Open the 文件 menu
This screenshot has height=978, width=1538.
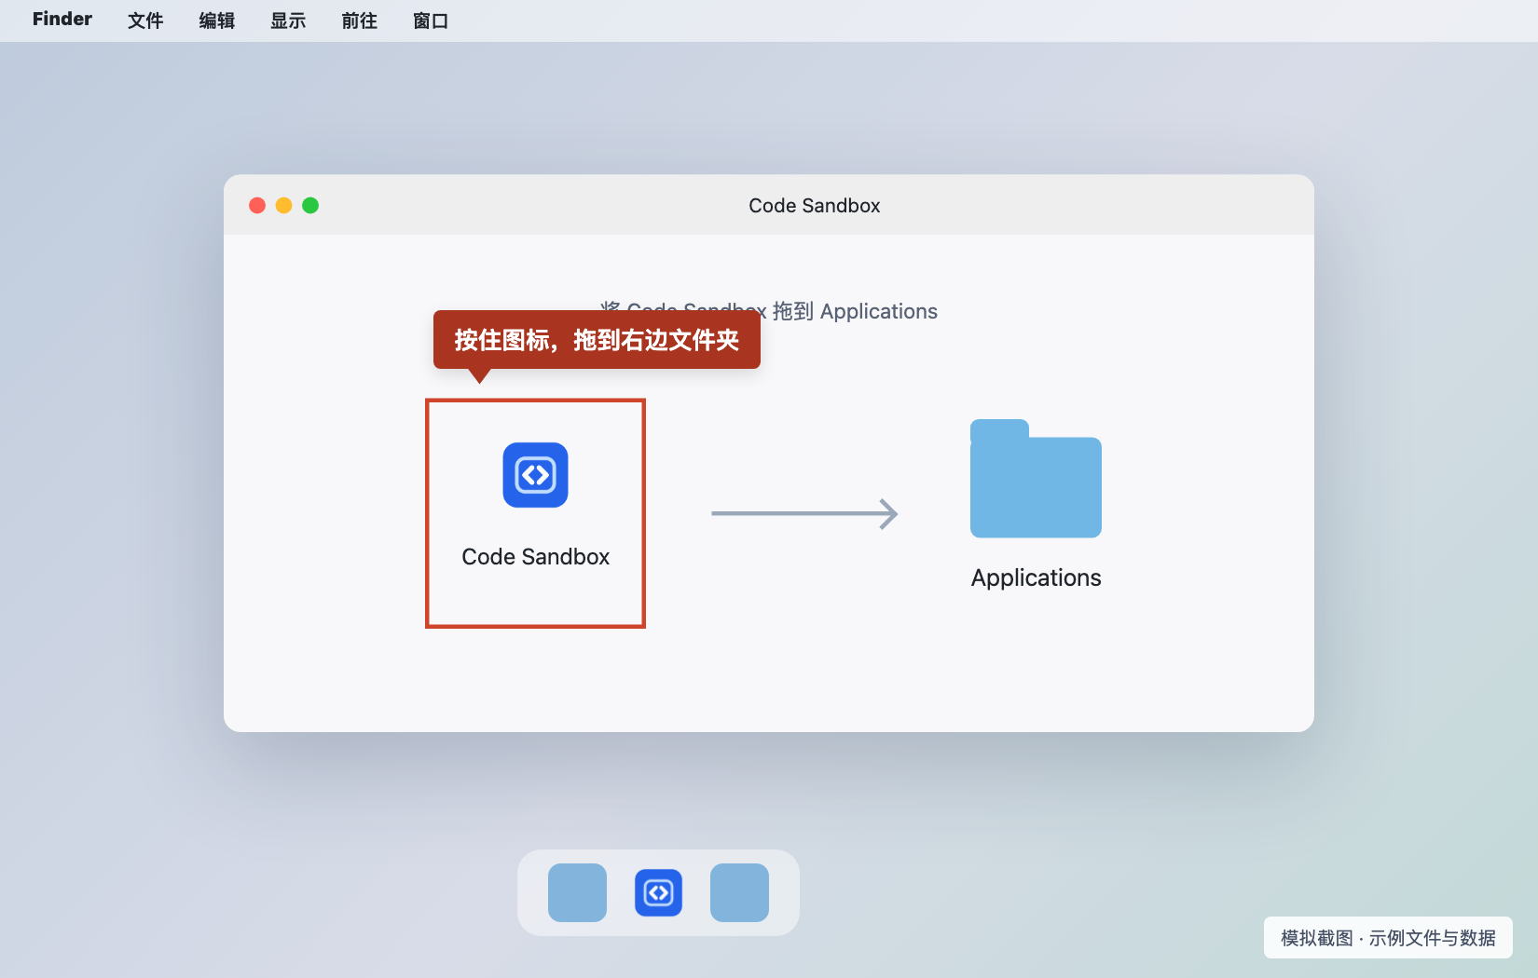point(145,20)
